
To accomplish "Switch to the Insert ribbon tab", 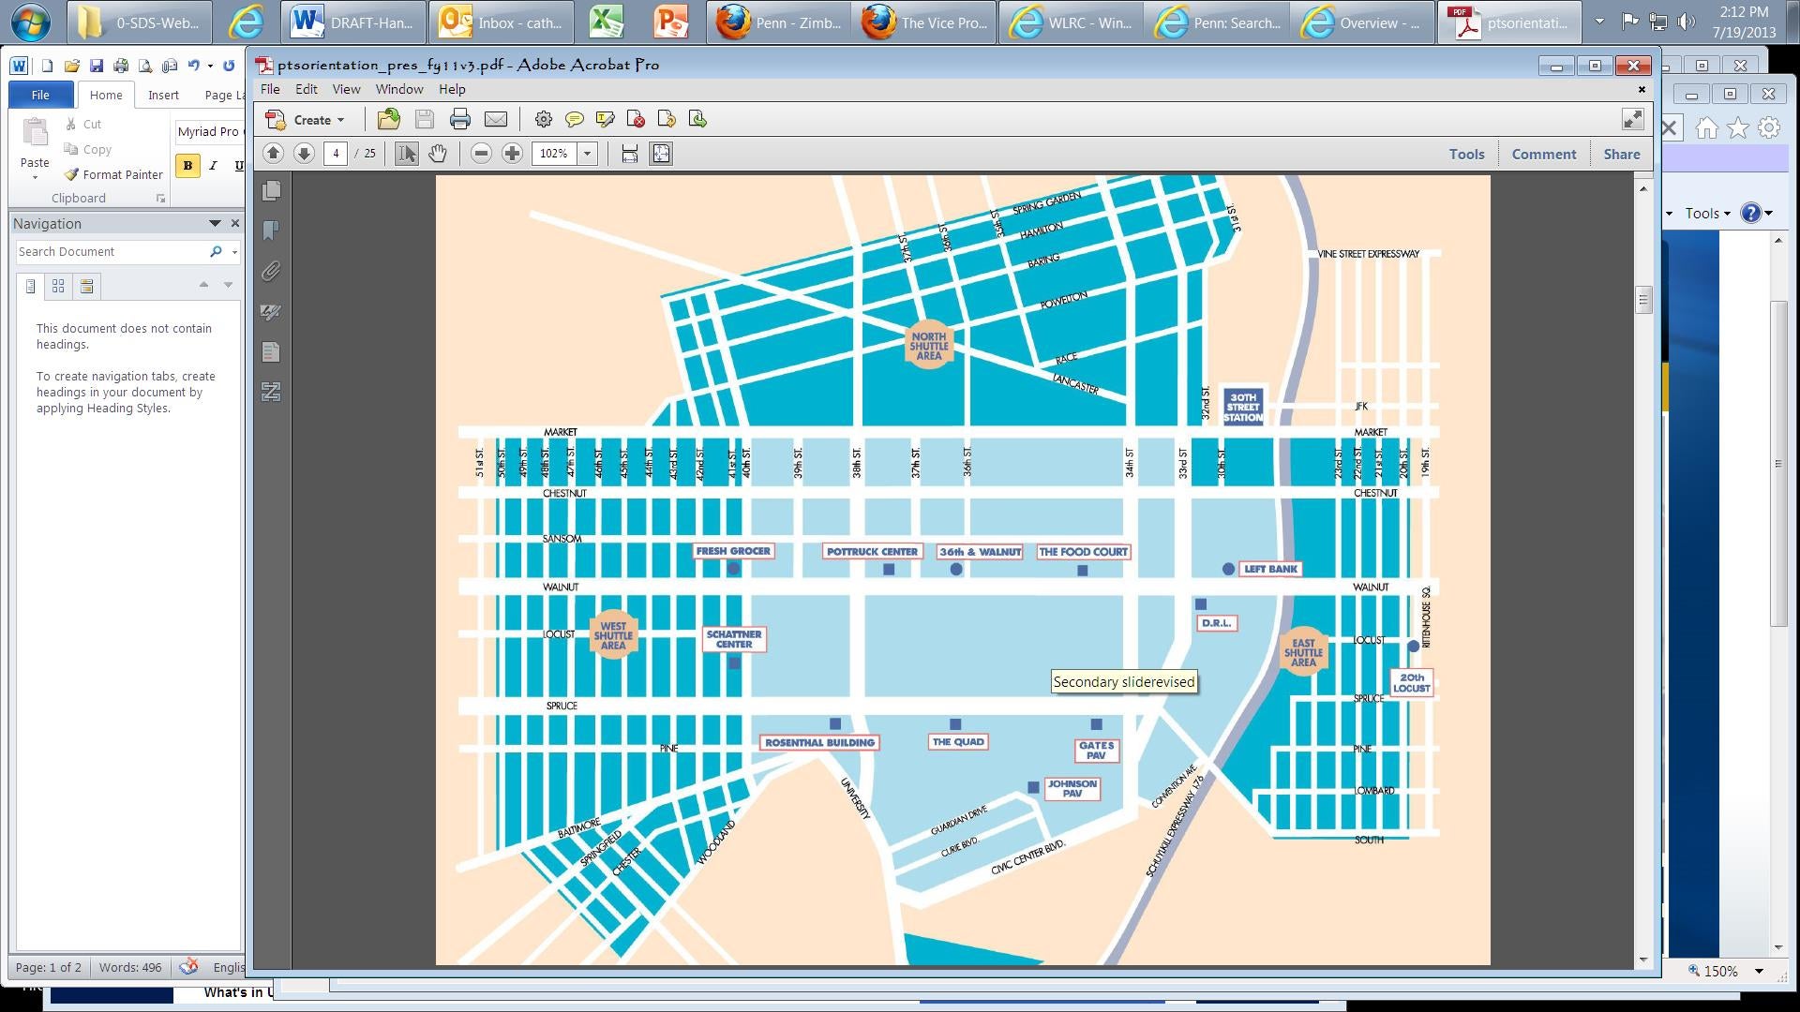I will pos(163,95).
